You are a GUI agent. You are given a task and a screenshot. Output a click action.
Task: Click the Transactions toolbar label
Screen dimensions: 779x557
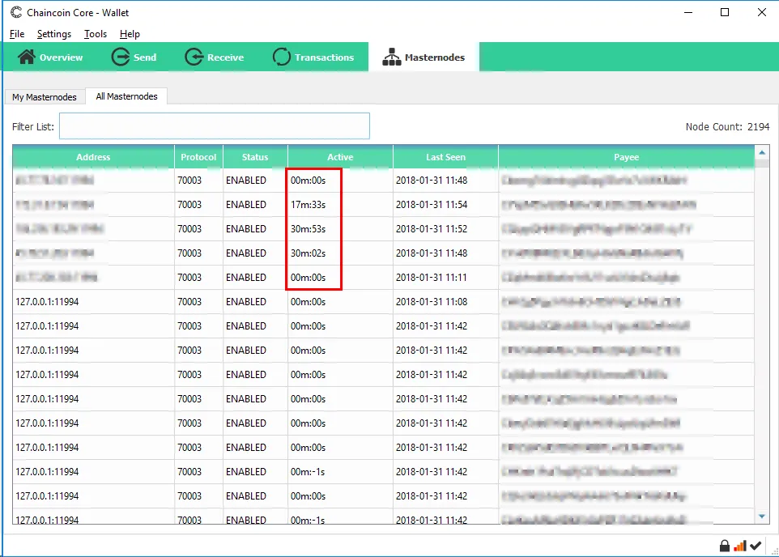pos(325,57)
